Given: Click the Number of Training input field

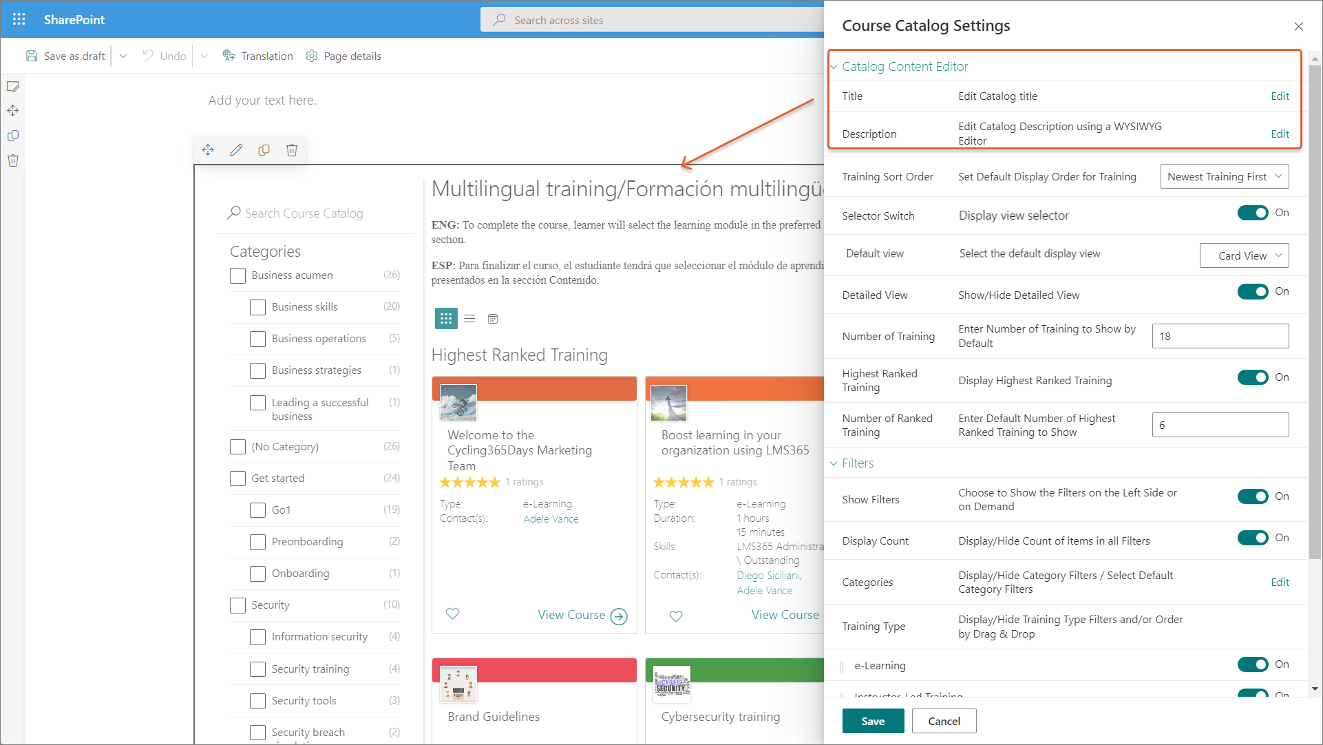Looking at the screenshot, I should tap(1220, 336).
